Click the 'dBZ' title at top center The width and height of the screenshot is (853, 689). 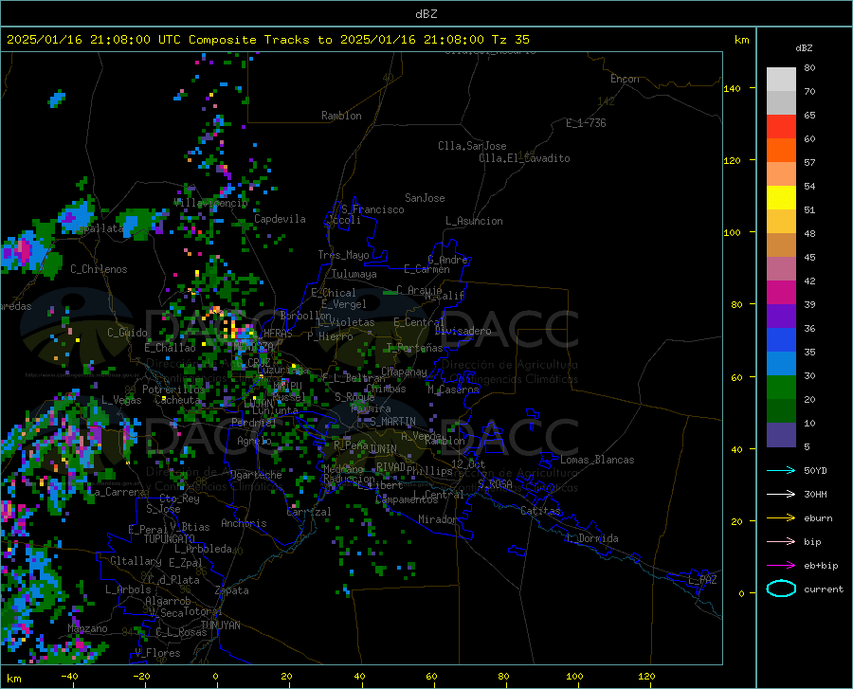426,14
